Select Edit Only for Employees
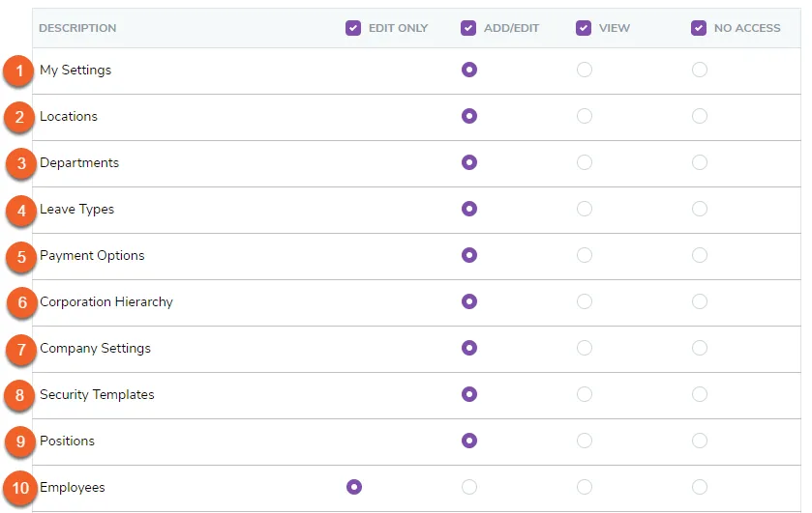The height and width of the screenshot is (513, 812). point(354,487)
